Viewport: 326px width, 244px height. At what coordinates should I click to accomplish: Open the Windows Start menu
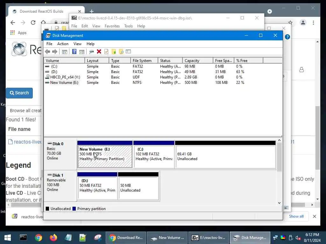(x=8, y=238)
